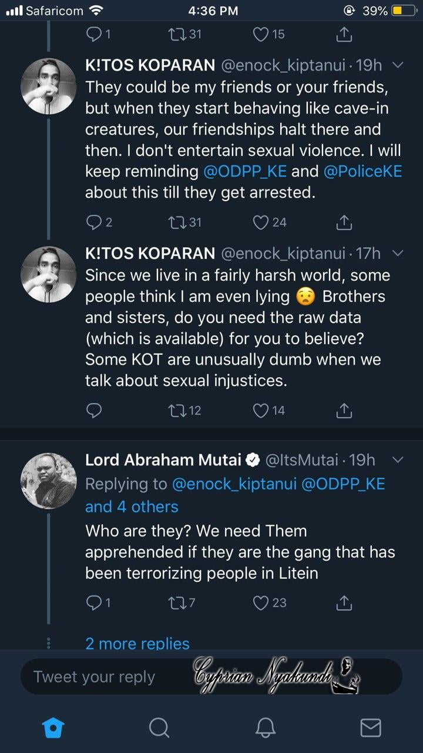Screen dimensions: 423x753
Task: Retweet Lord Abraham Mutai's reply
Action: [176, 603]
